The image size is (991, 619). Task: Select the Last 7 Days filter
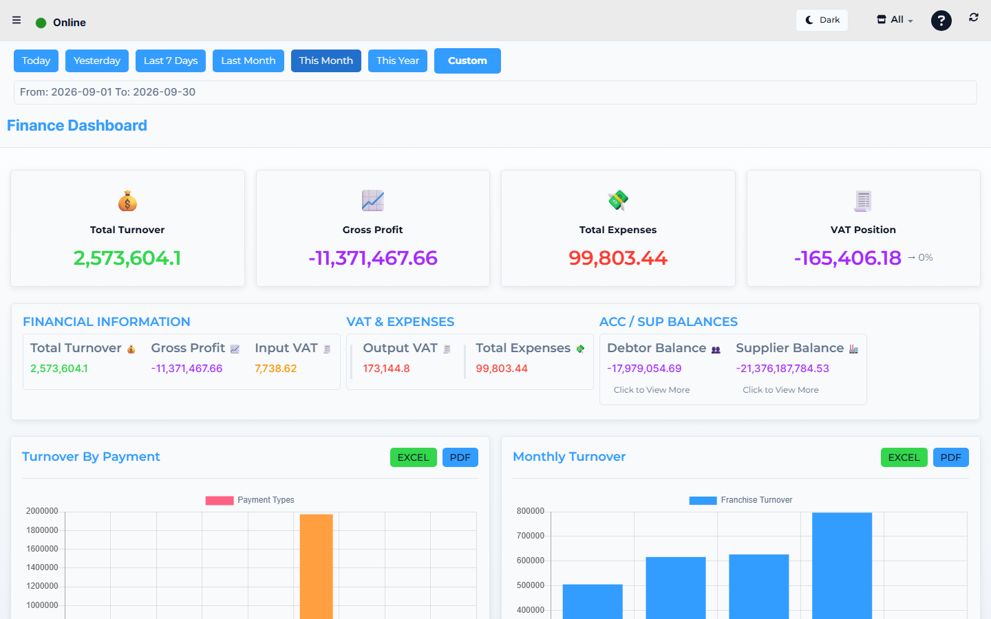[171, 61]
